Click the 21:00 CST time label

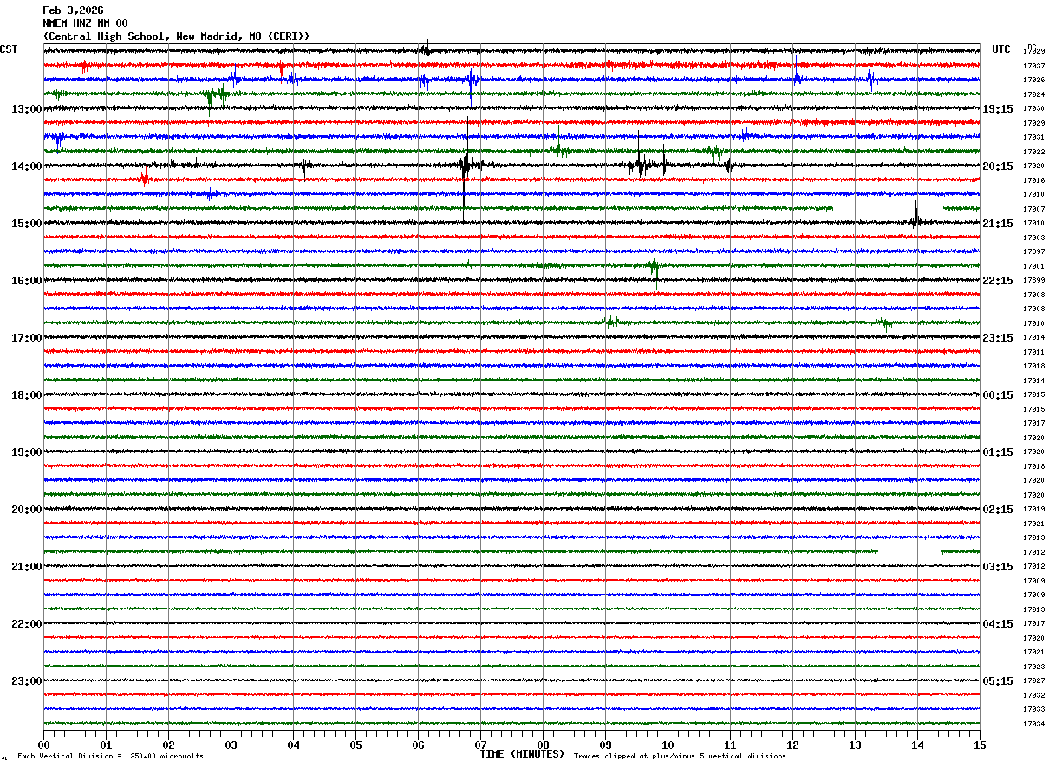tap(27, 567)
